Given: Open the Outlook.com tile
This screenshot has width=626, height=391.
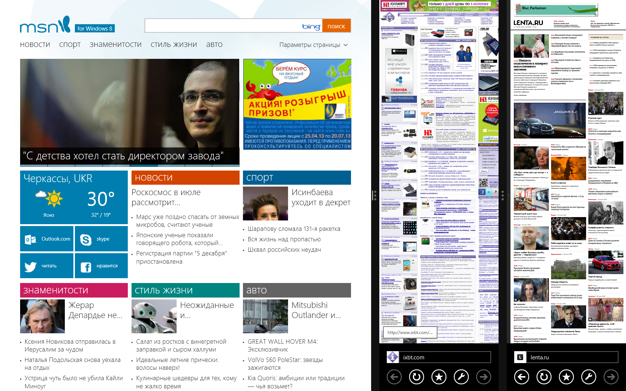Looking at the screenshot, I should tap(47, 239).
